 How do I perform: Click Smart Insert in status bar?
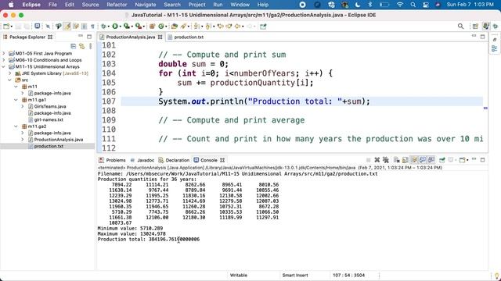click(x=295, y=275)
